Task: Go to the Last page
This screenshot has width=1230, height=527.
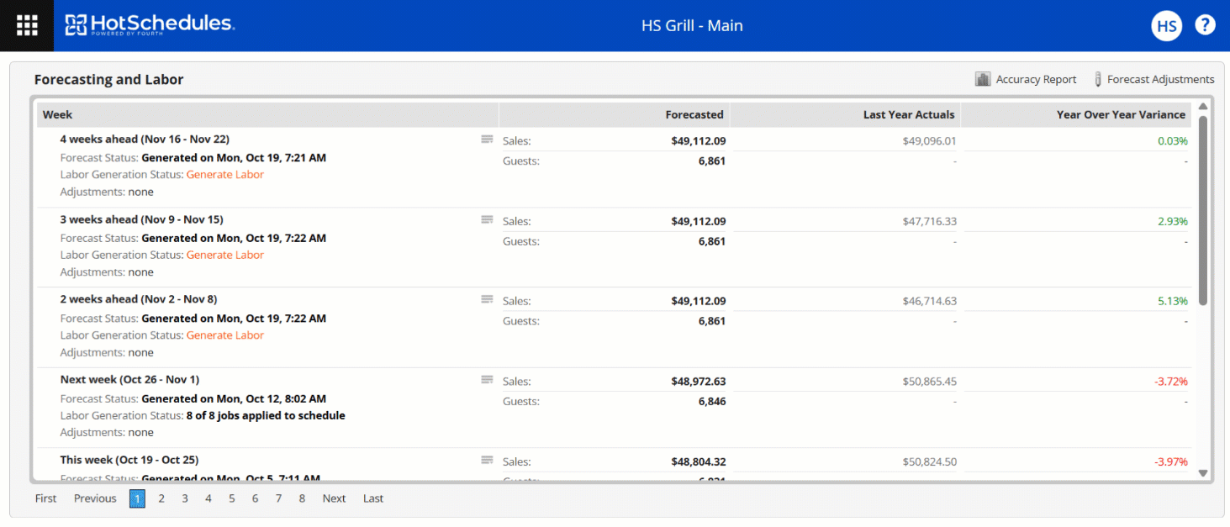Action: tap(373, 498)
